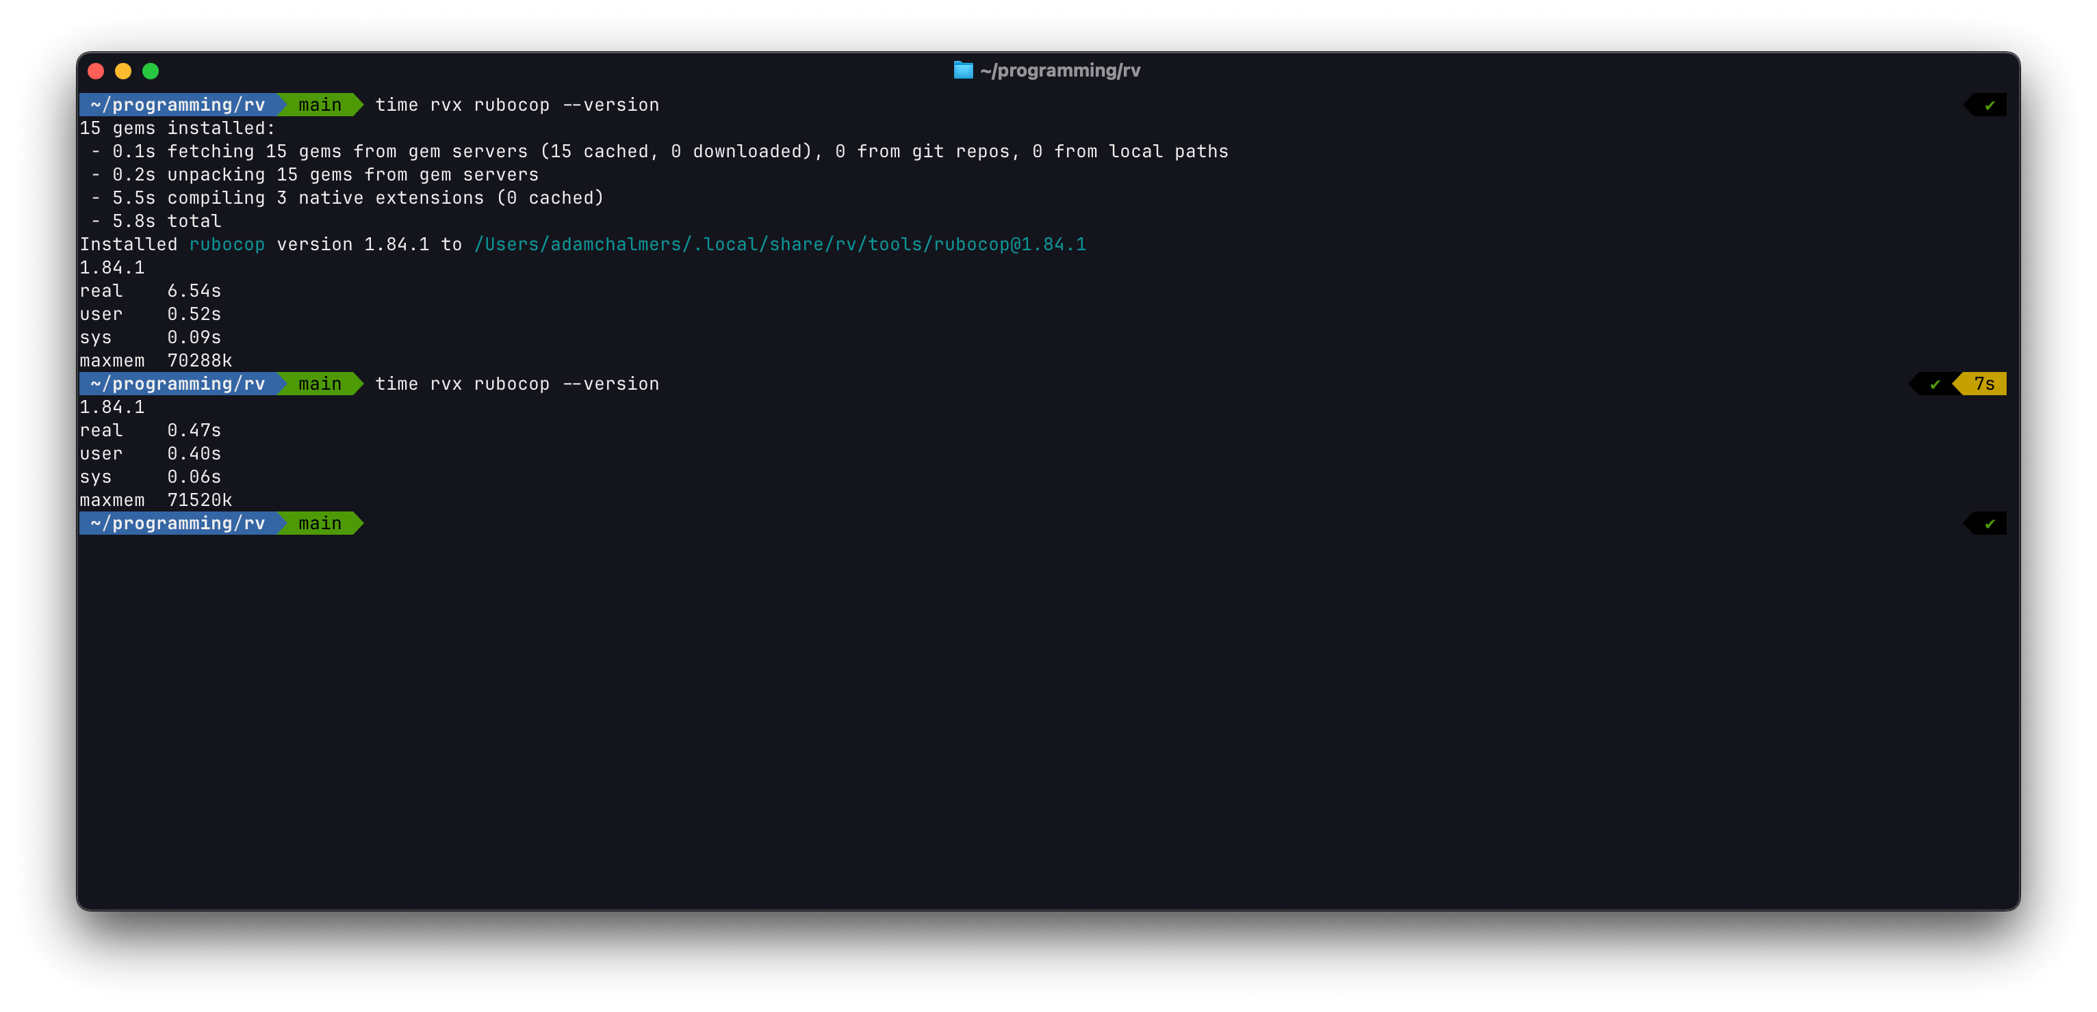Click the green fullscreen window button
2097x1012 pixels.
tap(151, 71)
